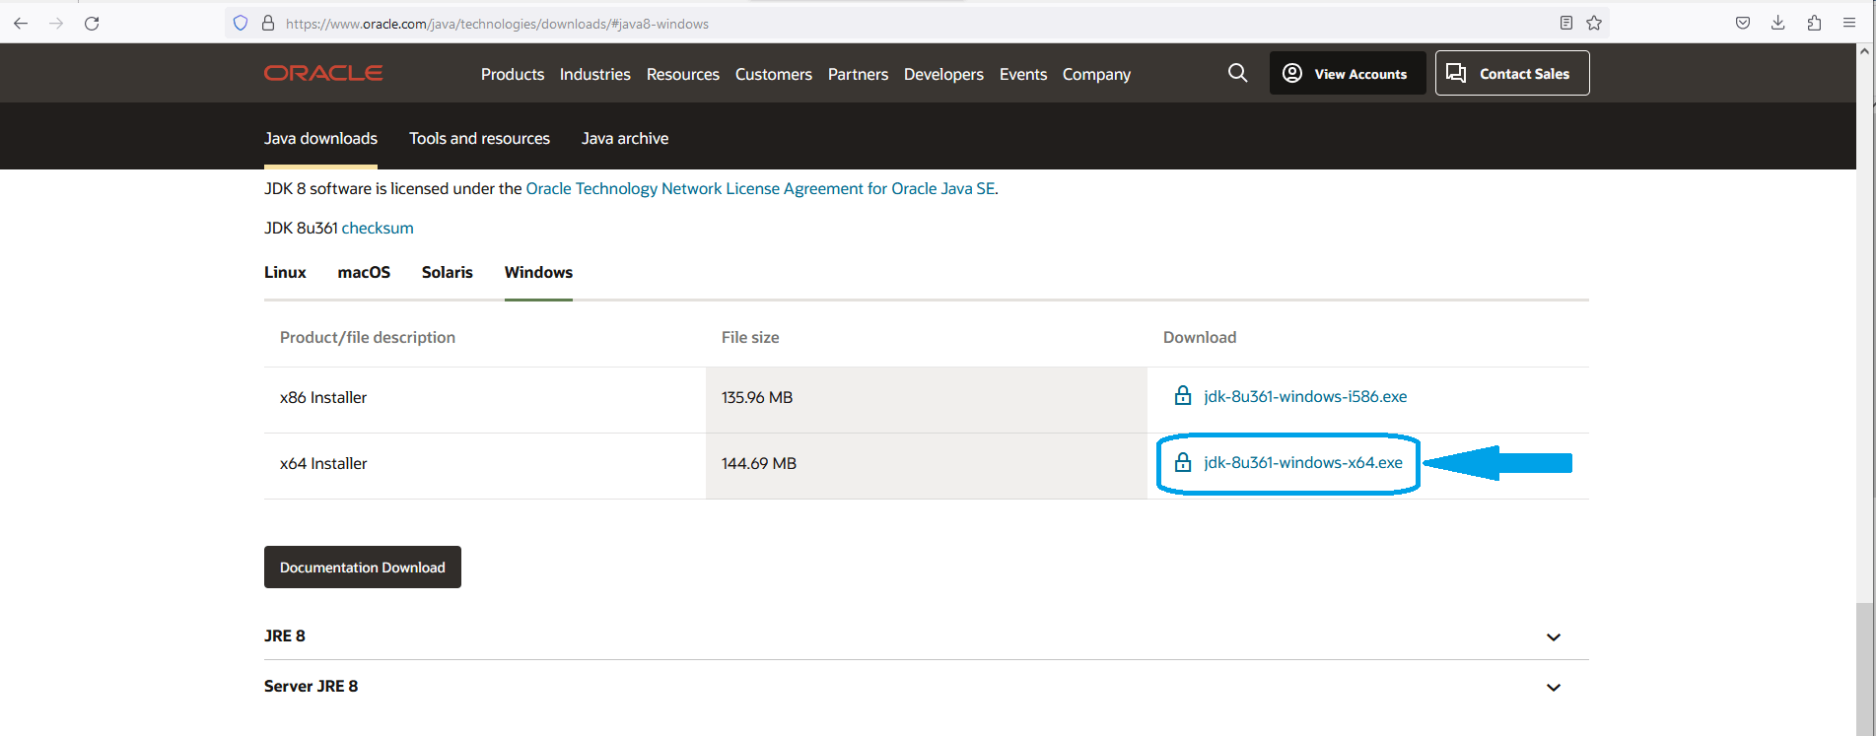
Task: Download jdk-8u361-windows-i586.exe
Action: 1305,396
